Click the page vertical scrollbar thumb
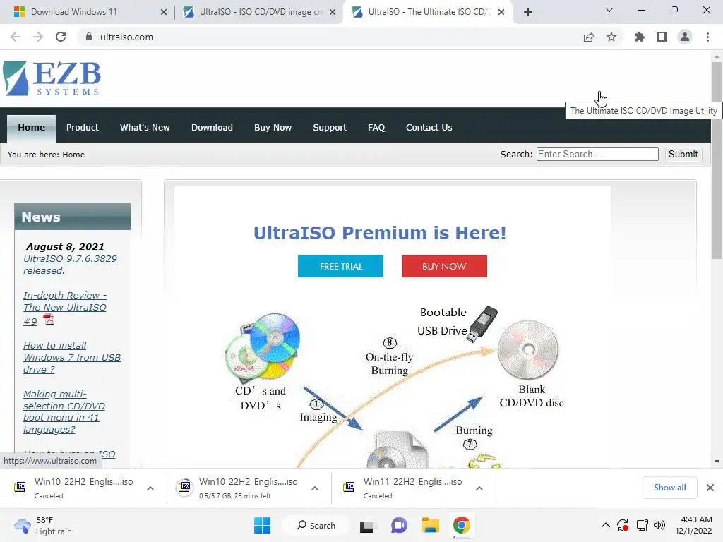 click(717, 160)
